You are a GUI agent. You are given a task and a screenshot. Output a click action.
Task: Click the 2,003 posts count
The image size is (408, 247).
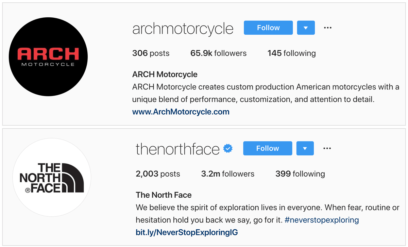(158, 174)
